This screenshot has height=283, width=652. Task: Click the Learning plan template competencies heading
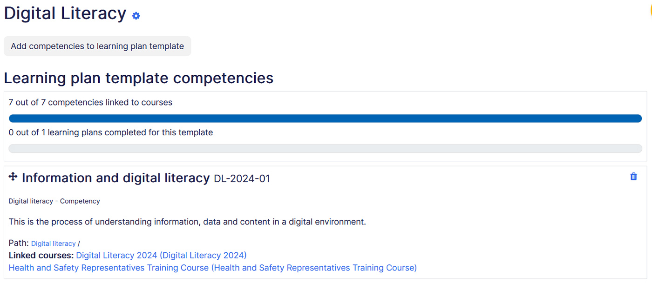pyautogui.click(x=138, y=78)
